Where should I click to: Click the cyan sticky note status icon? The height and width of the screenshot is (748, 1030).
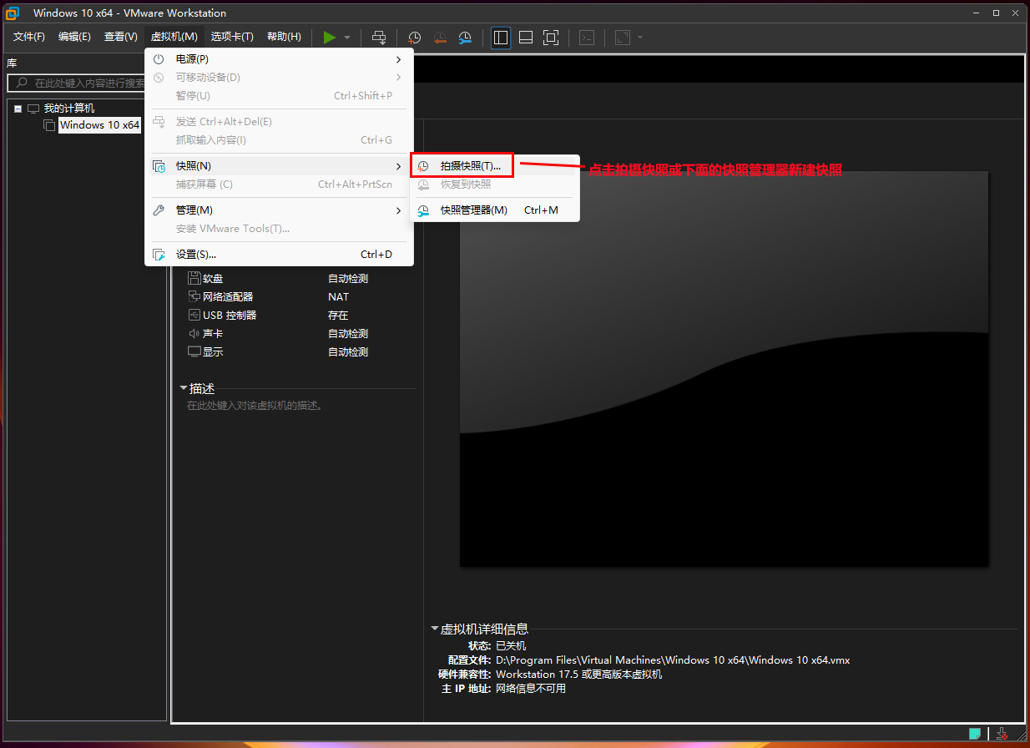[x=974, y=733]
